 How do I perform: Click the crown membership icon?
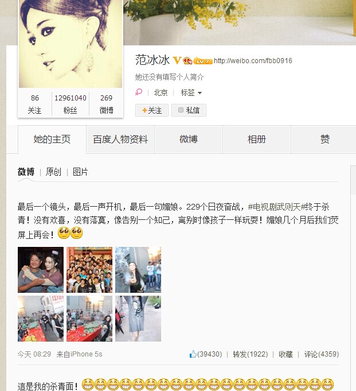pyautogui.click(x=187, y=61)
